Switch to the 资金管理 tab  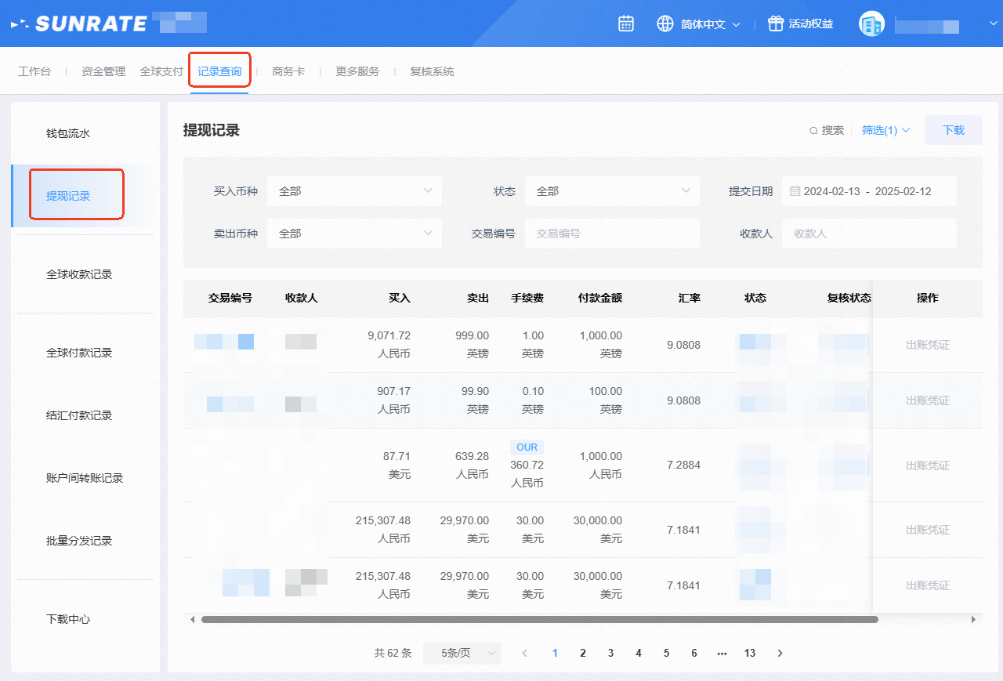[x=103, y=71]
